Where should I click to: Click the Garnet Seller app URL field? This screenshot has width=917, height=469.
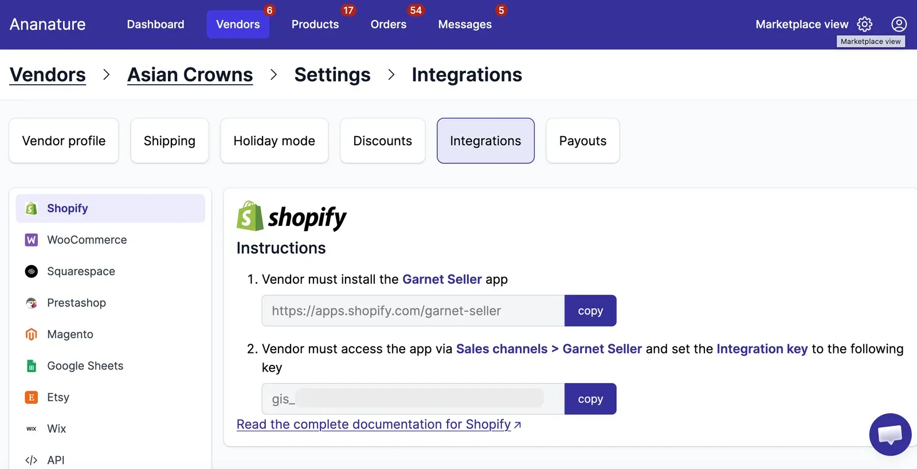point(413,311)
